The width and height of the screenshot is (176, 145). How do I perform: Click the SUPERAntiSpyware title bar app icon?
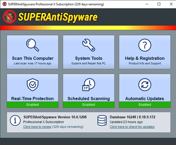4,4
